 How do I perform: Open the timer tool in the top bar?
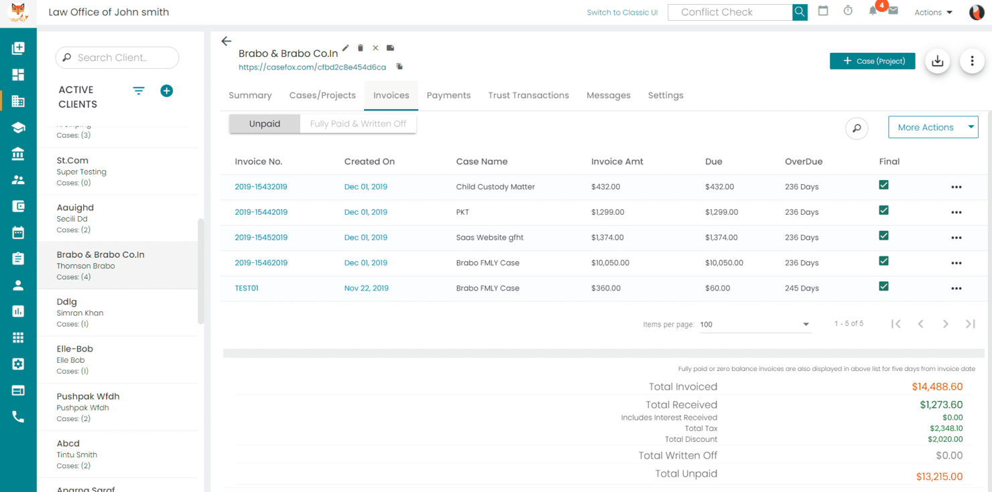click(x=847, y=11)
